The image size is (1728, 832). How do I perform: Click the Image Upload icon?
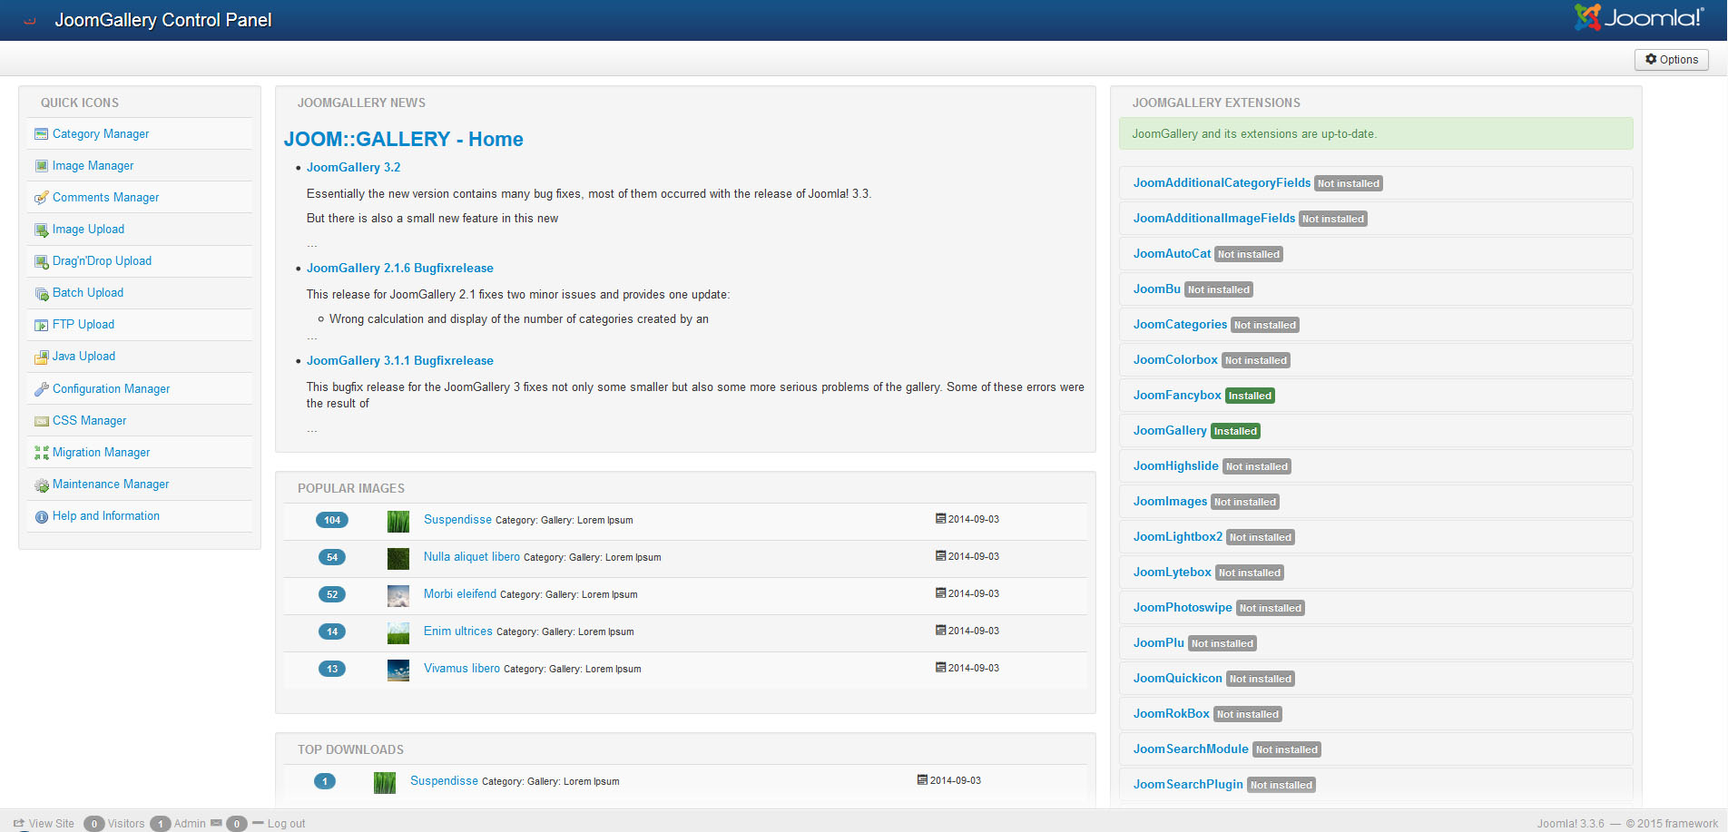(41, 230)
